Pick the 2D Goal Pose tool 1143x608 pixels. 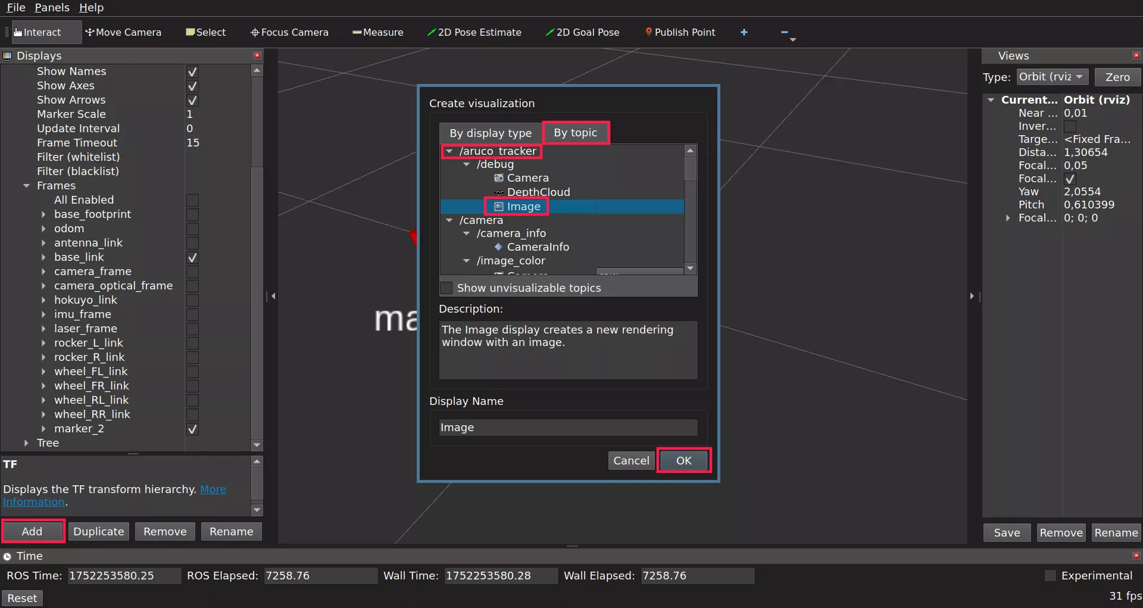pos(582,32)
